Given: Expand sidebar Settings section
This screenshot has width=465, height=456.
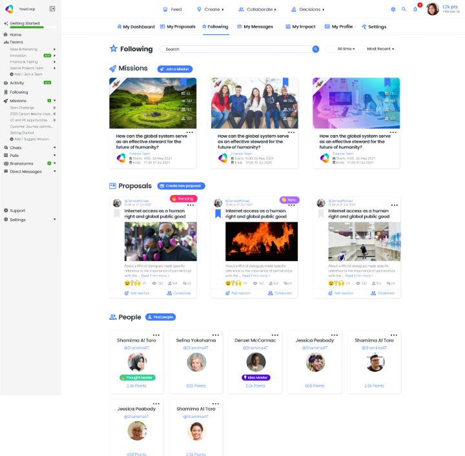Looking at the screenshot, I should [x=54, y=220].
